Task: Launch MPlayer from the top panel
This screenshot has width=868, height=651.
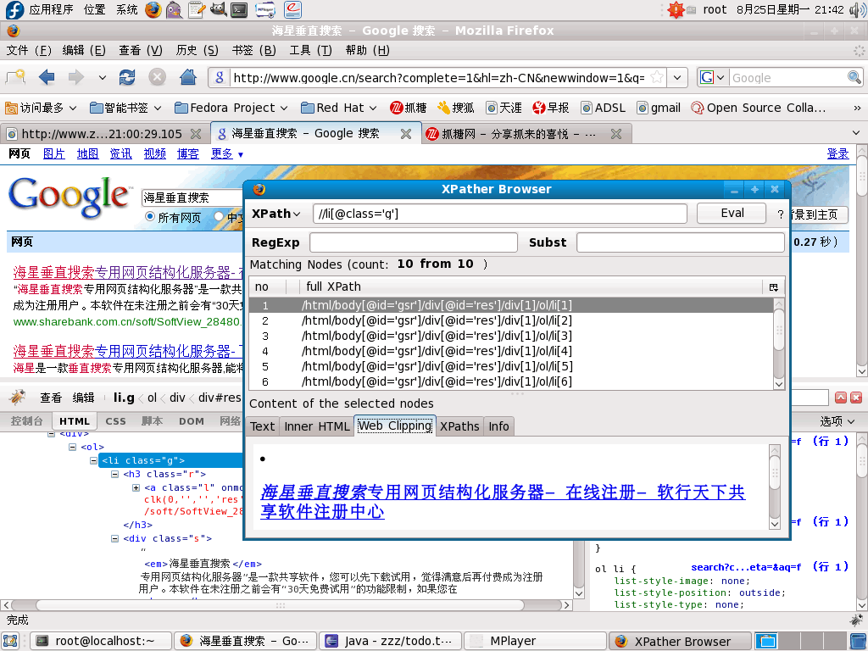Action: pos(265,9)
